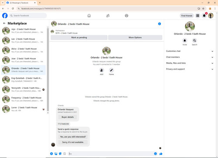
Task: Bookmark page with the star icon
Action: click(x=203, y=9)
